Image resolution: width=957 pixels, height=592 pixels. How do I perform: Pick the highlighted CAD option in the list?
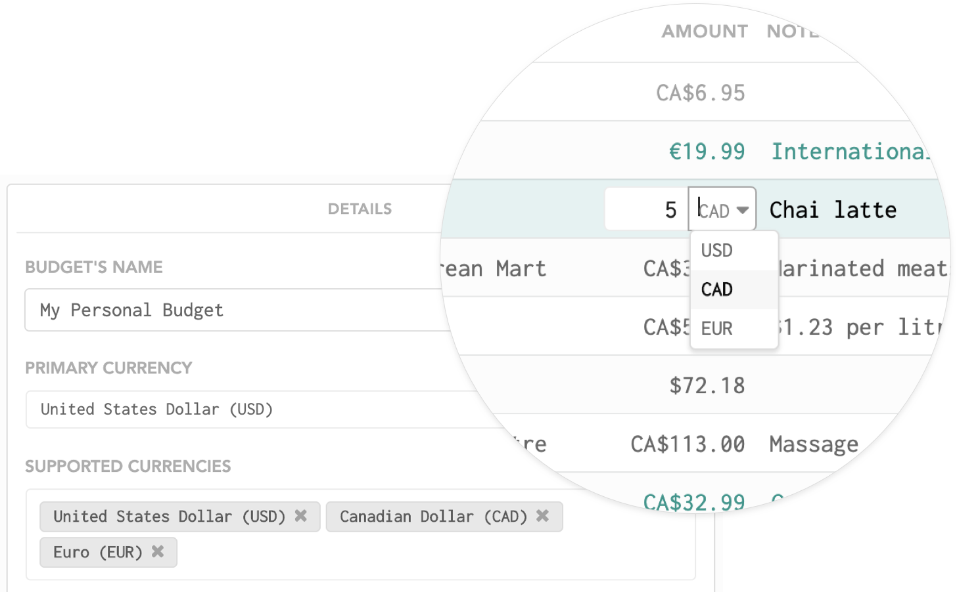click(717, 289)
